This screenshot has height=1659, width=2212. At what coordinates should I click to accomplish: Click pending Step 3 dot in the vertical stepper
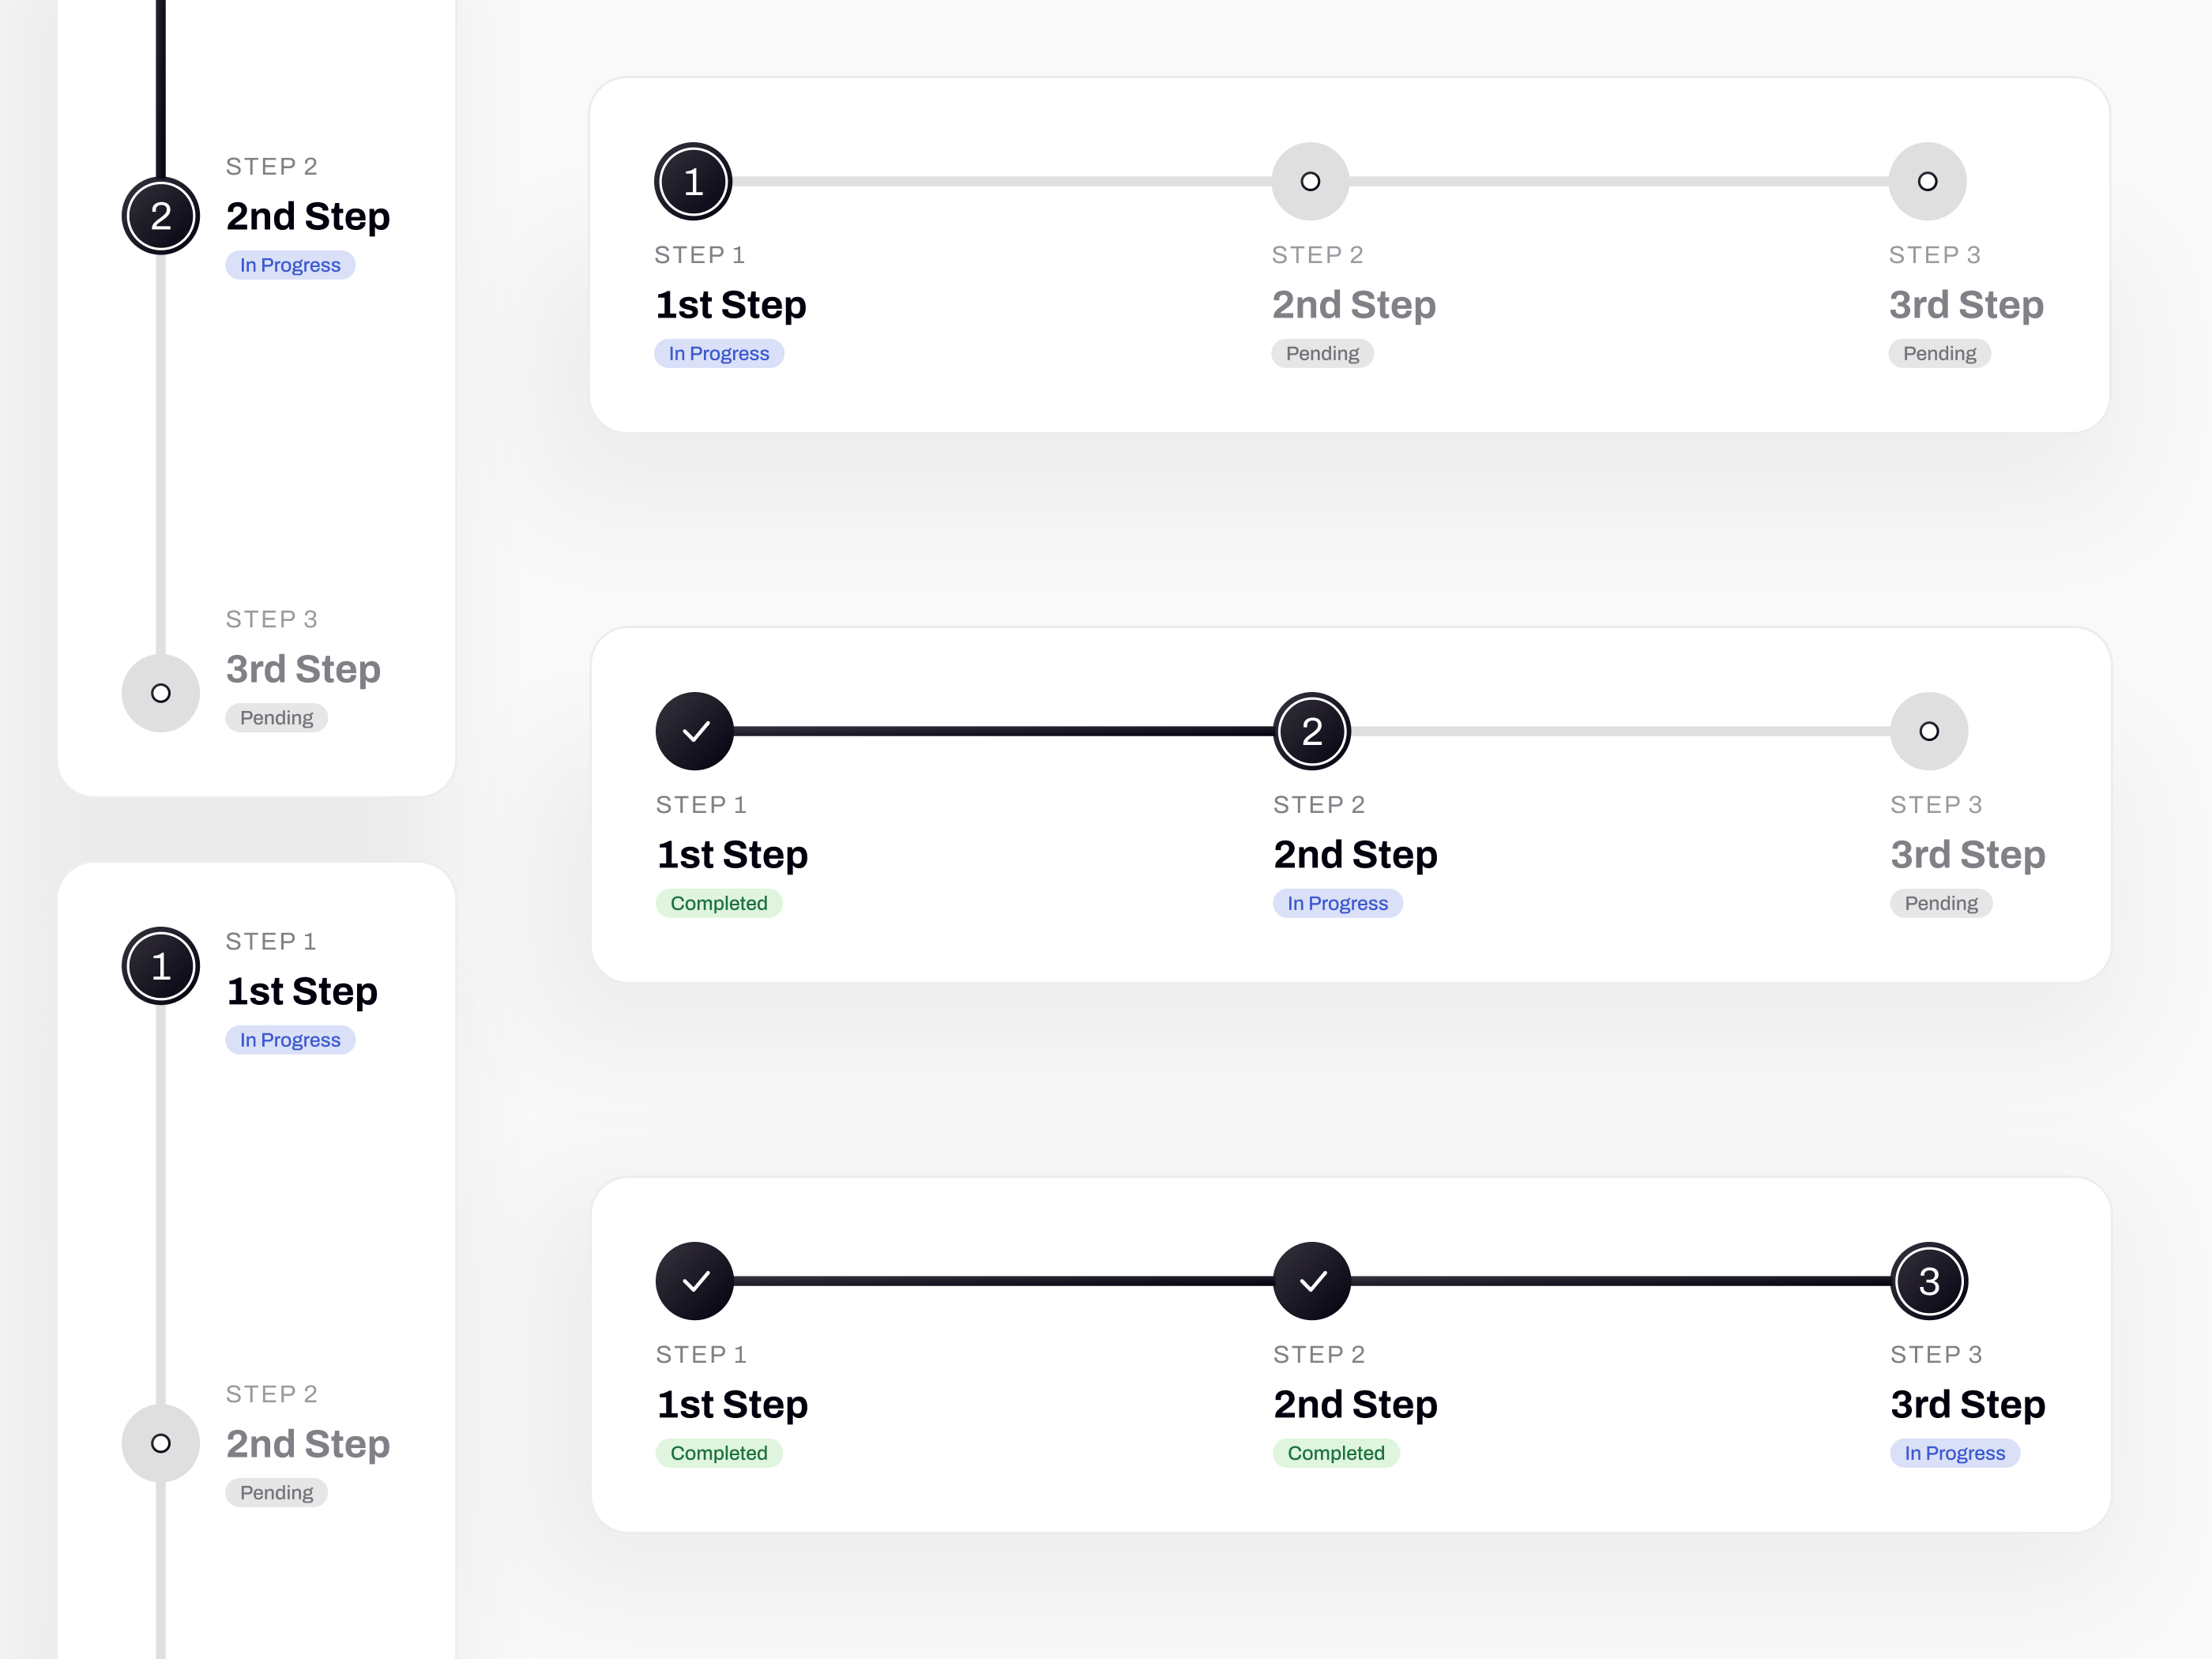[x=161, y=693]
